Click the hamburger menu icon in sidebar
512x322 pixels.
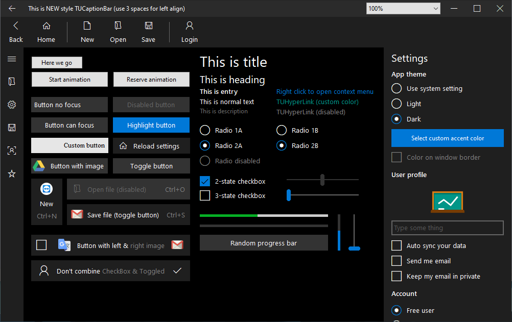pos(12,59)
